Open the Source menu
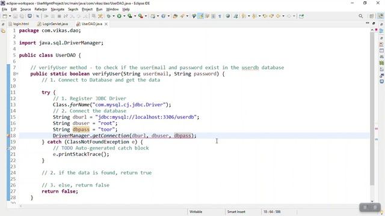 coord(25,10)
